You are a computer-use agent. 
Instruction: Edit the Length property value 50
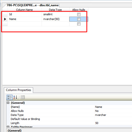coord(113,123)
